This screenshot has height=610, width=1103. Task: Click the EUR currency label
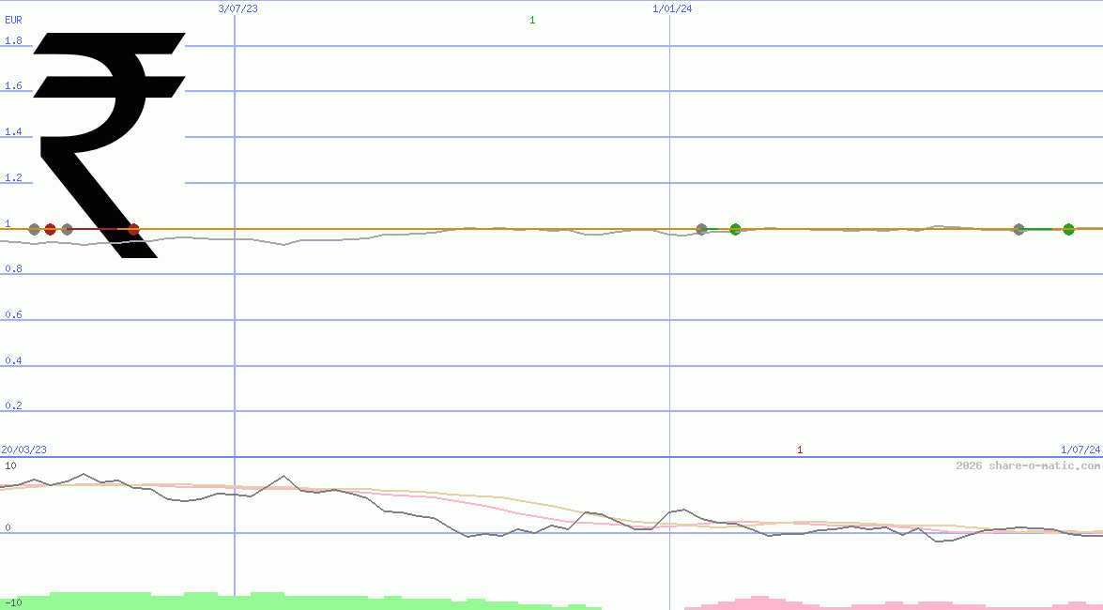click(13, 19)
